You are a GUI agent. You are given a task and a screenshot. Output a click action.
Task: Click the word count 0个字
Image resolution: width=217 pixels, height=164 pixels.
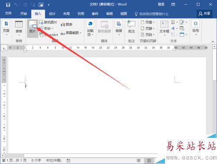[36, 161]
